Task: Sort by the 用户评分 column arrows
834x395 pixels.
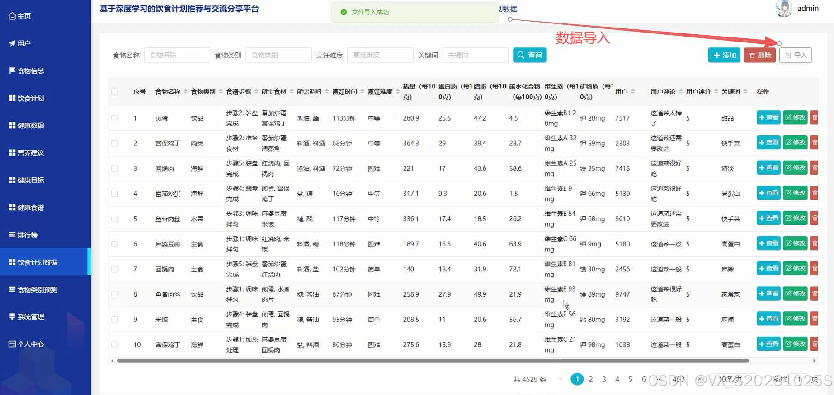Action: [x=716, y=92]
